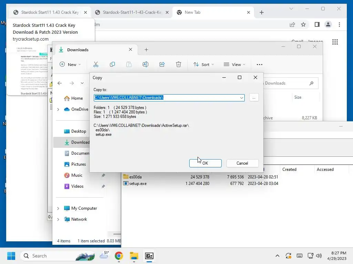
Task: Open Chrome from the taskbar
Action: point(119,256)
